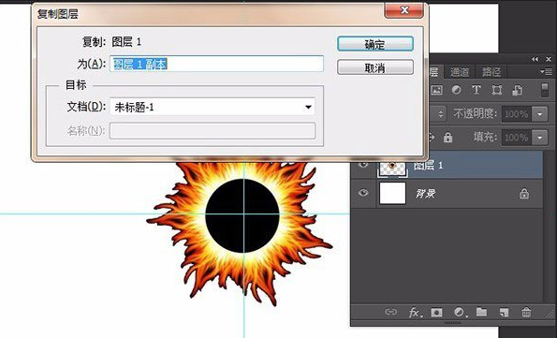
Task: Create a new layer
Action: coord(504,313)
